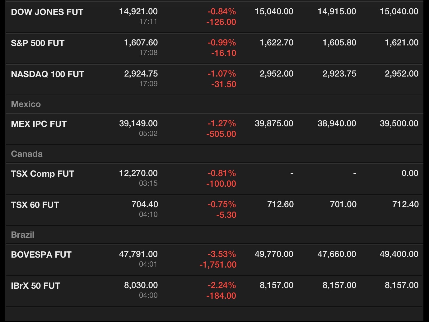Open the DOW JONES FUT quote
The width and height of the screenshot is (429, 322).
pos(47,12)
